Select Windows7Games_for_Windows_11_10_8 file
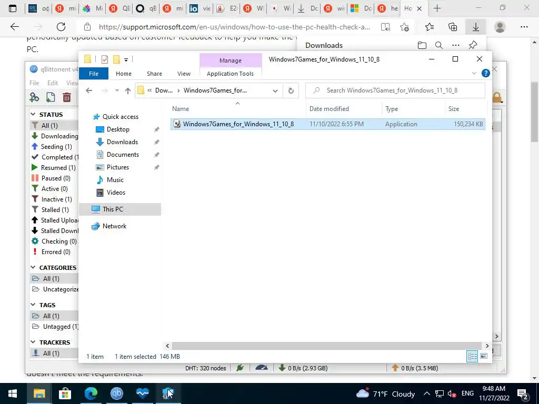The height and width of the screenshot is (404, 539). (x=327, y=124)
